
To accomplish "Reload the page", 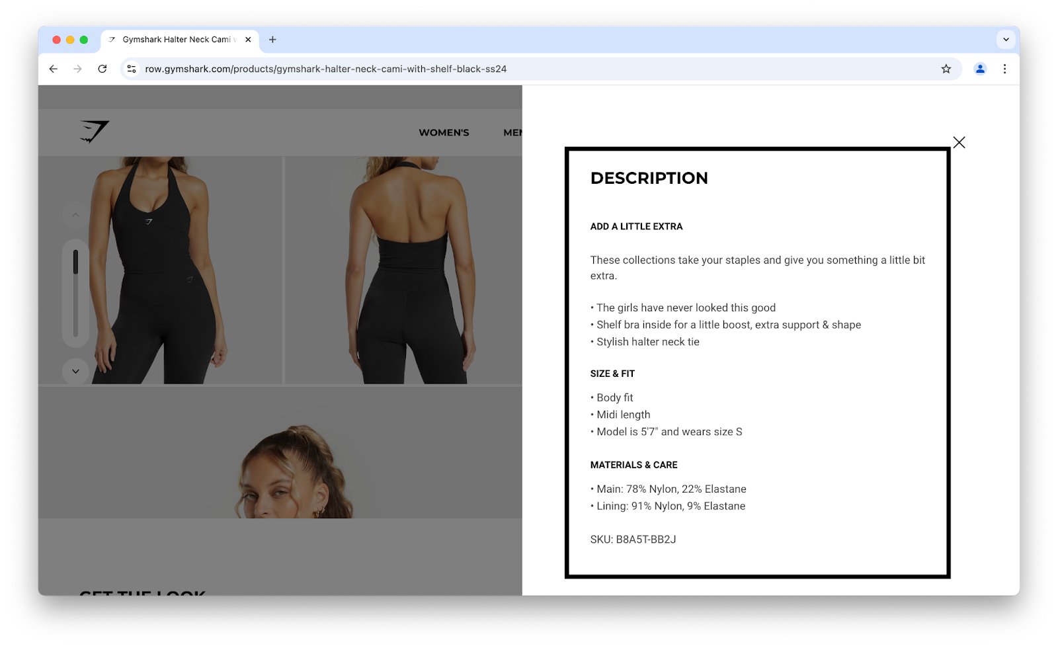I will pyautogui.click(x=102, y=69).
